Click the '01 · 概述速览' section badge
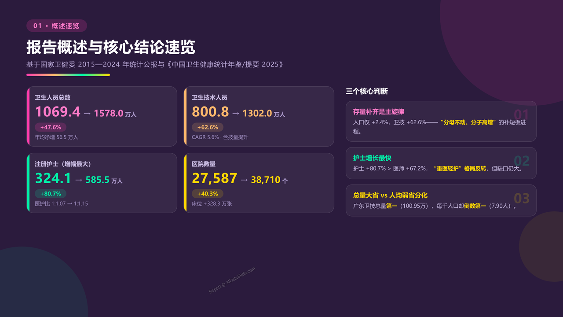 57,26
